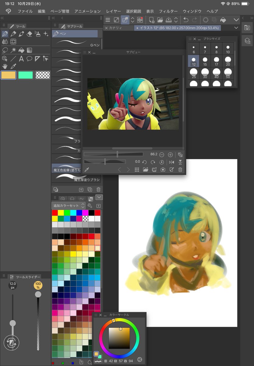
Task: Open the sub tool palette hamburger menu
Action: tap(55, 25)
